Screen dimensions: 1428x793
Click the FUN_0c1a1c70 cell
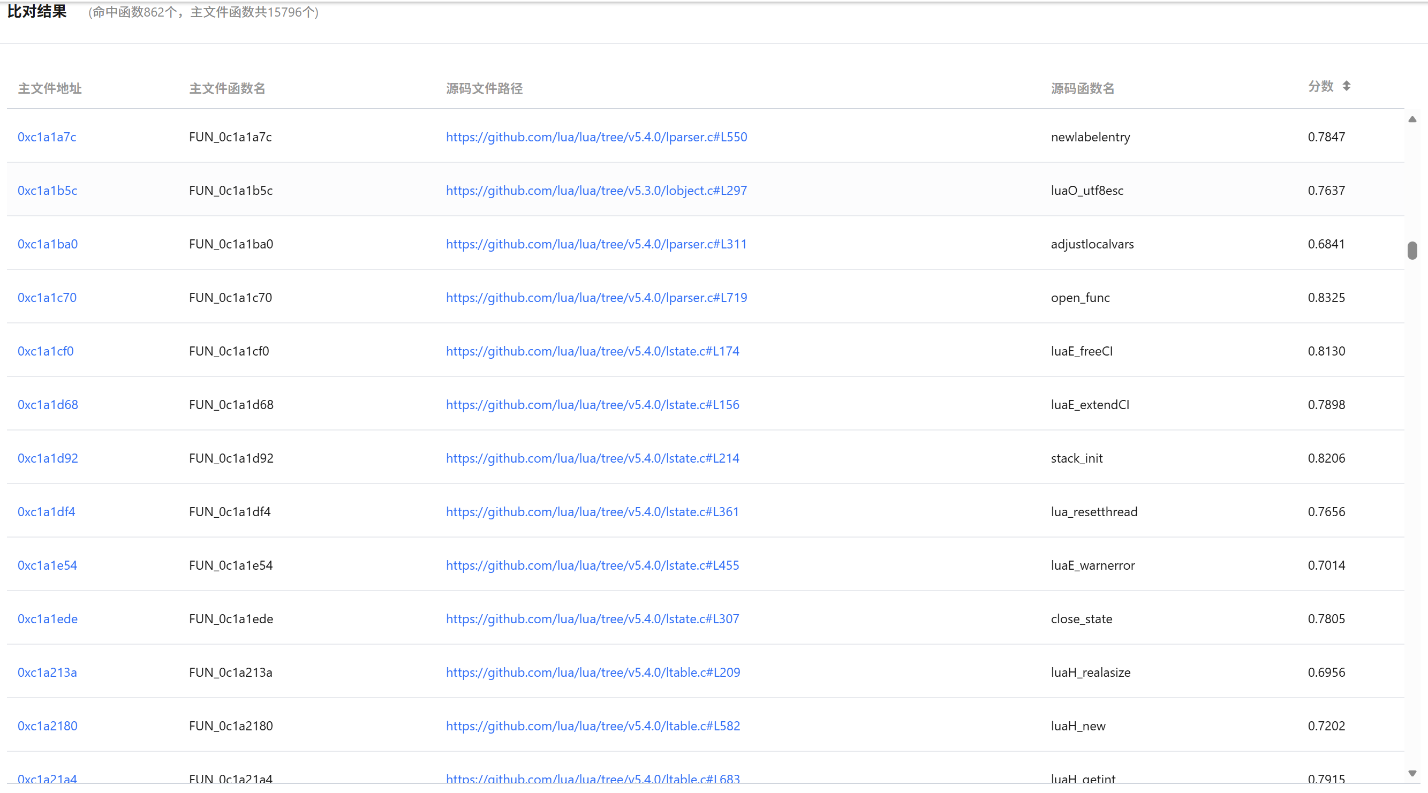[231, 298]
